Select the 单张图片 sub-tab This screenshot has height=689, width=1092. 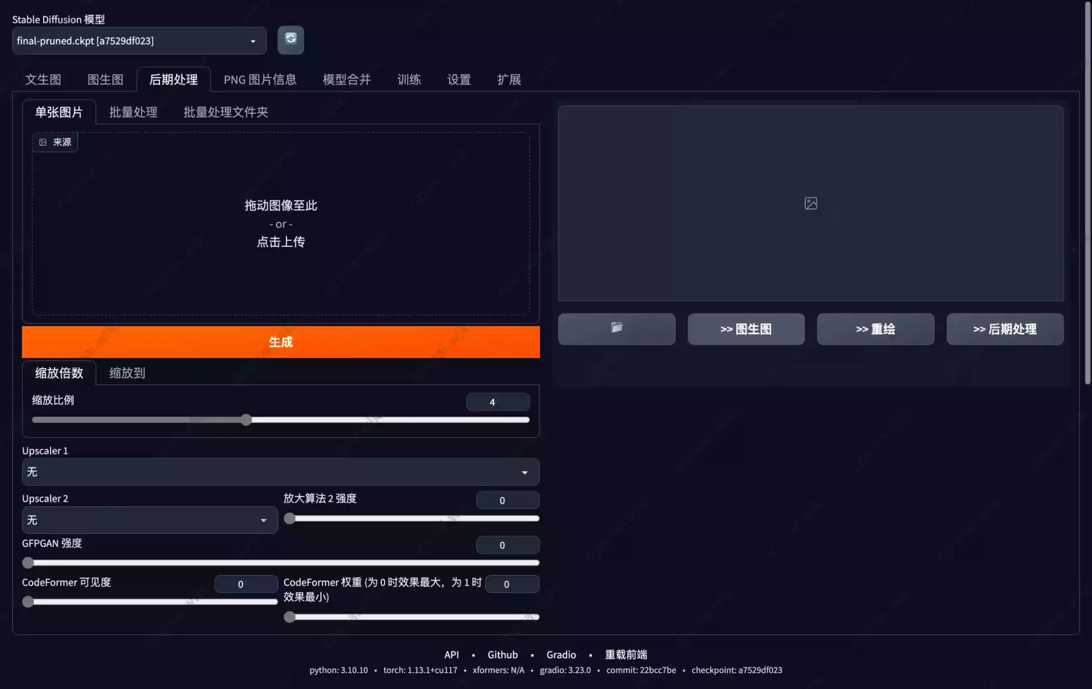click(x=59, y=112)
